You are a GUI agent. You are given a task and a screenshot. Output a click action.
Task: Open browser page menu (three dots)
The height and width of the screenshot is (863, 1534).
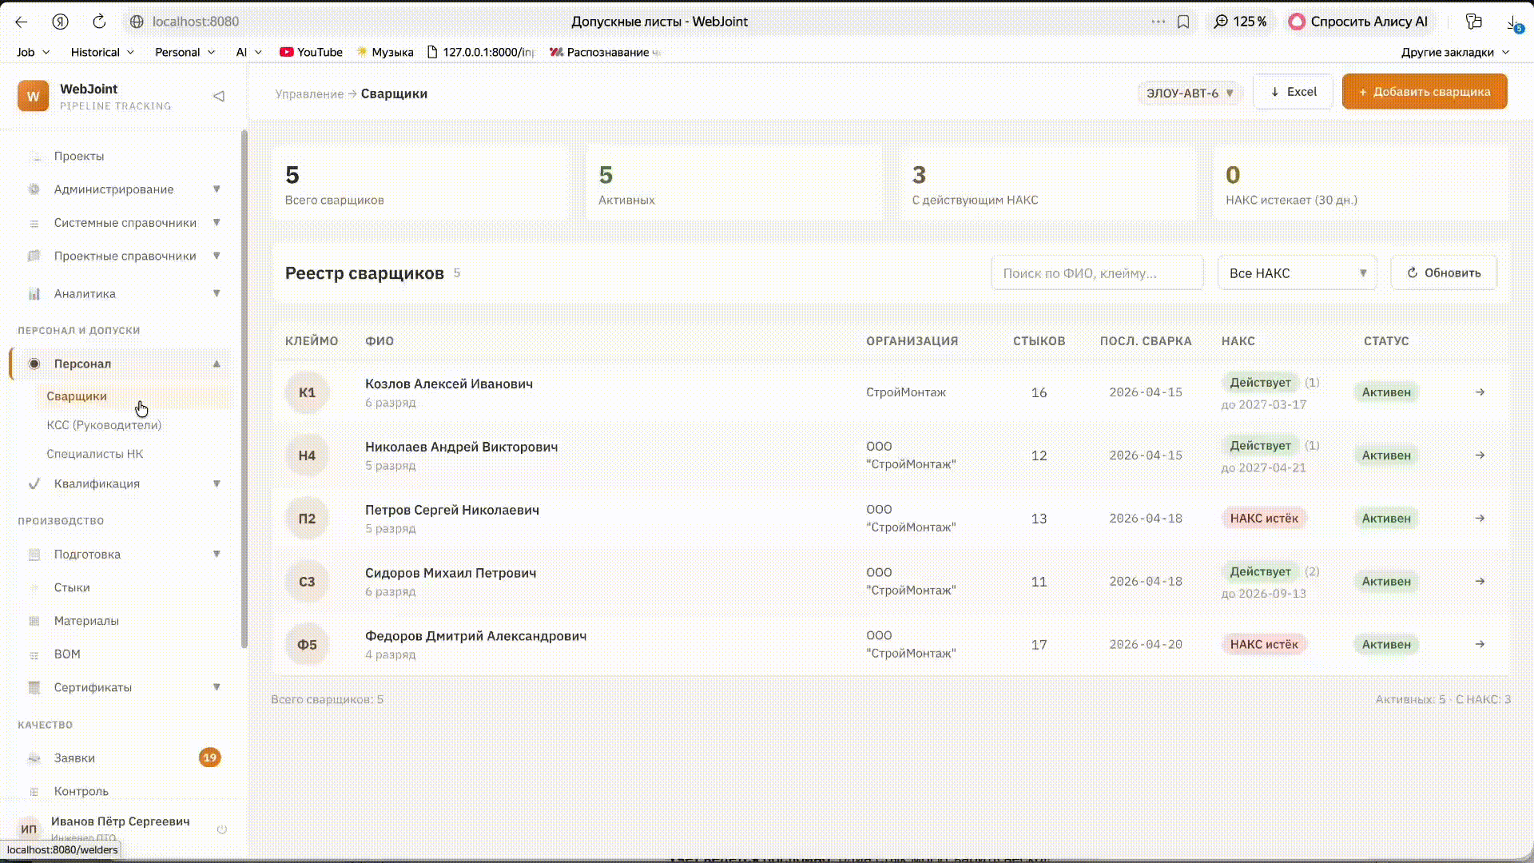coord(1158,22)
